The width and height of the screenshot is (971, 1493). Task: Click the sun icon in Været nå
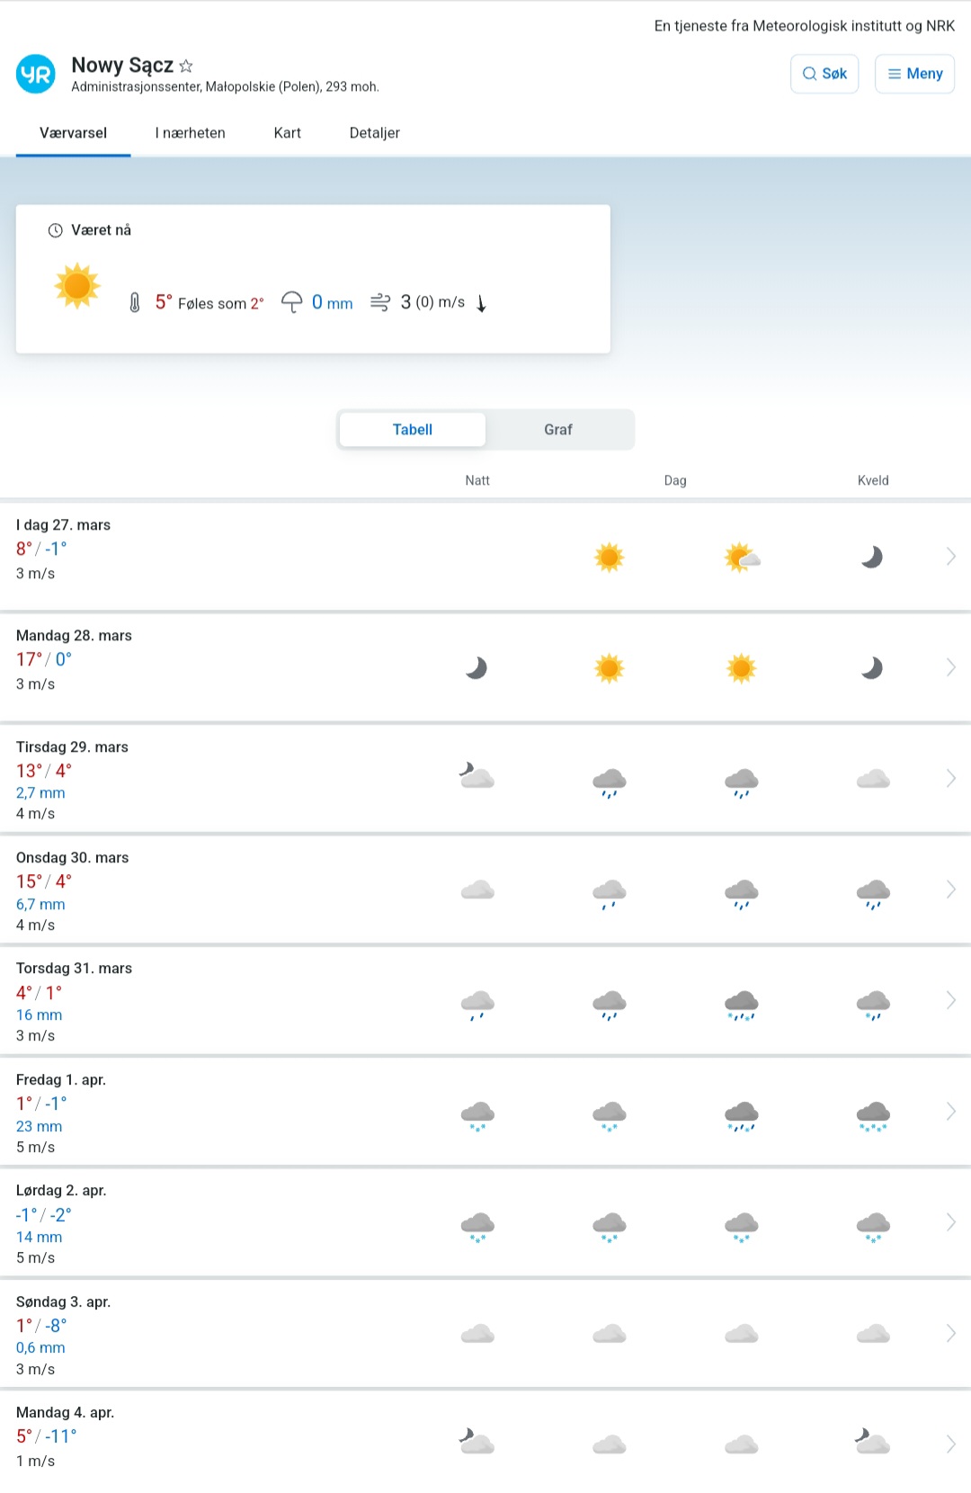pyautogui.click(x=77, y=286)
